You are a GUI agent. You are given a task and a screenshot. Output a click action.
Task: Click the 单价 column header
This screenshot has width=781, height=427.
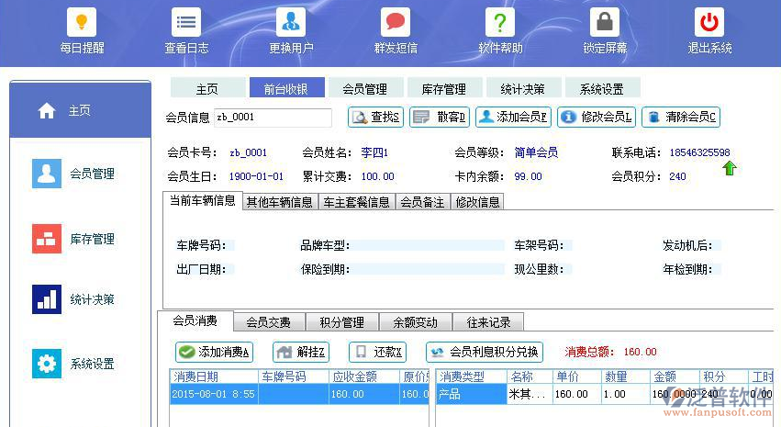576,376
